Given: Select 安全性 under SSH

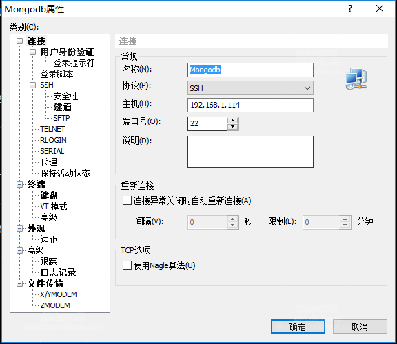Looking at the screenshot, I should (x=65, y=96).
